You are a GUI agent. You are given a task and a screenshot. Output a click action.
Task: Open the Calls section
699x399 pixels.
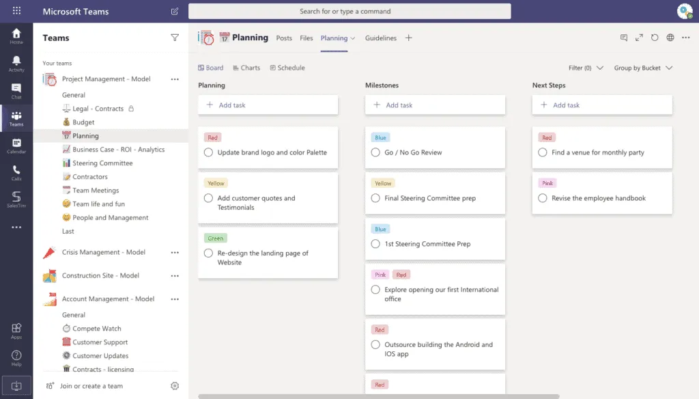[16, 172]
